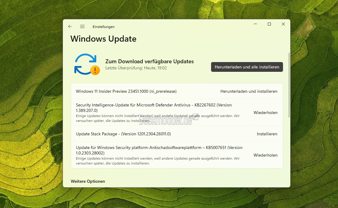Download and install Insider Preview 23451.1000

(x=249, y=91)
